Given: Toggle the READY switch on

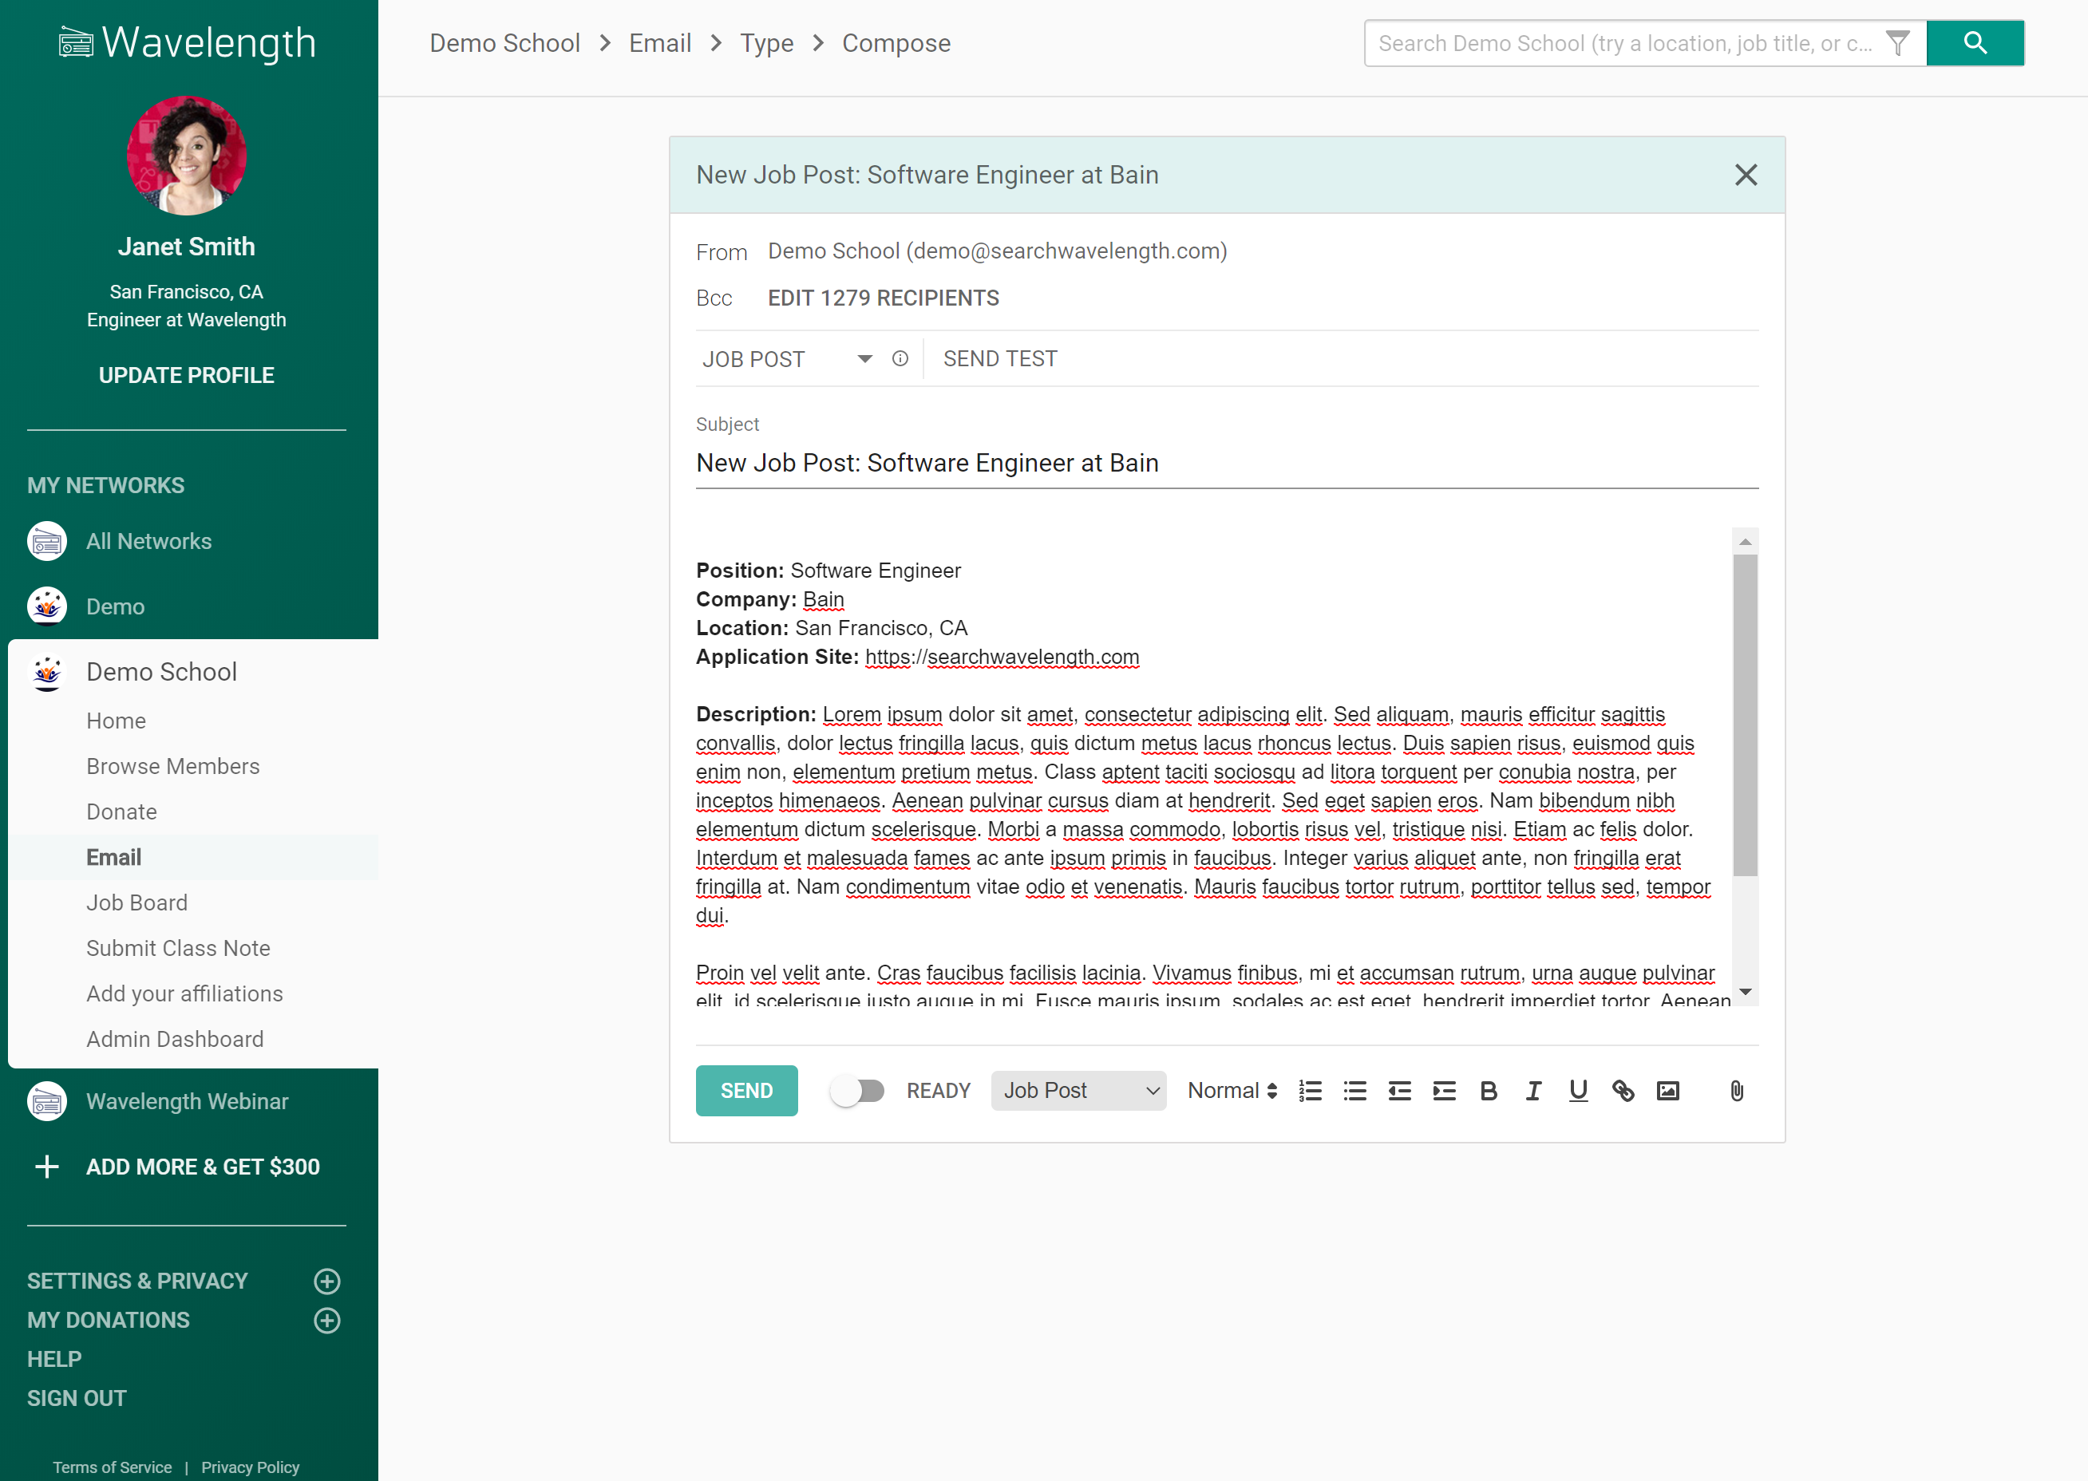Looking at the screenshot, I should (857, 1091).
